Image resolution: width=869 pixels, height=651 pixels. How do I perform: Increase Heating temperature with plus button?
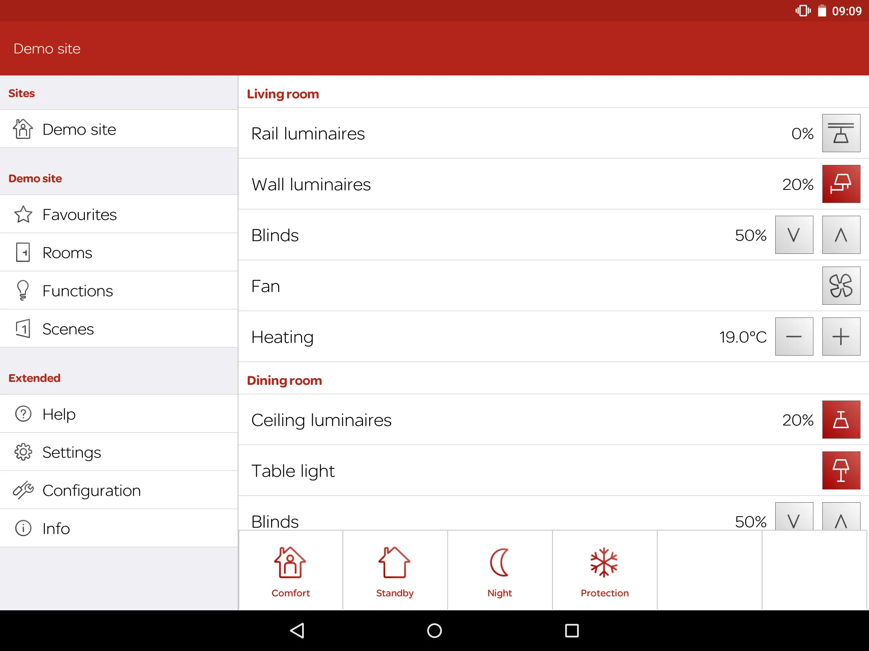tap(841, 337)
